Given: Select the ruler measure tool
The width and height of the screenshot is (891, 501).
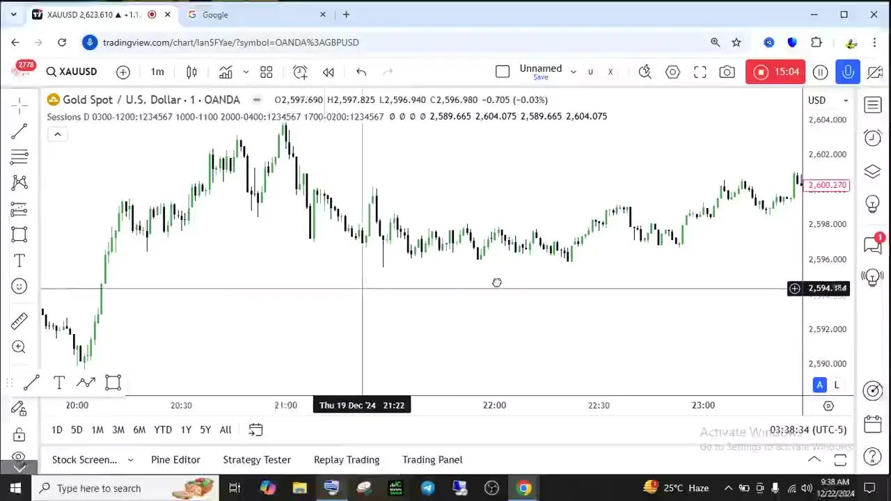Looking at the screenshot, I should click(x=19, y=321).
